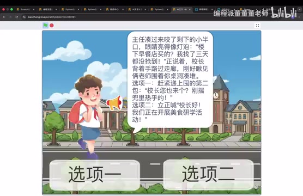Start the project with the green flag
The image size is (303, 196).
pos(45,25)
